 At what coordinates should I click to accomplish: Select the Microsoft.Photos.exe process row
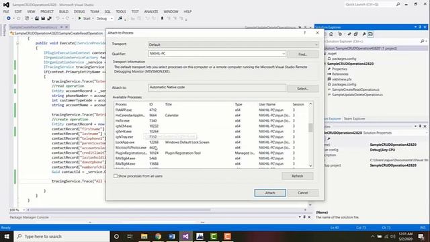click(x=211, y=148)
